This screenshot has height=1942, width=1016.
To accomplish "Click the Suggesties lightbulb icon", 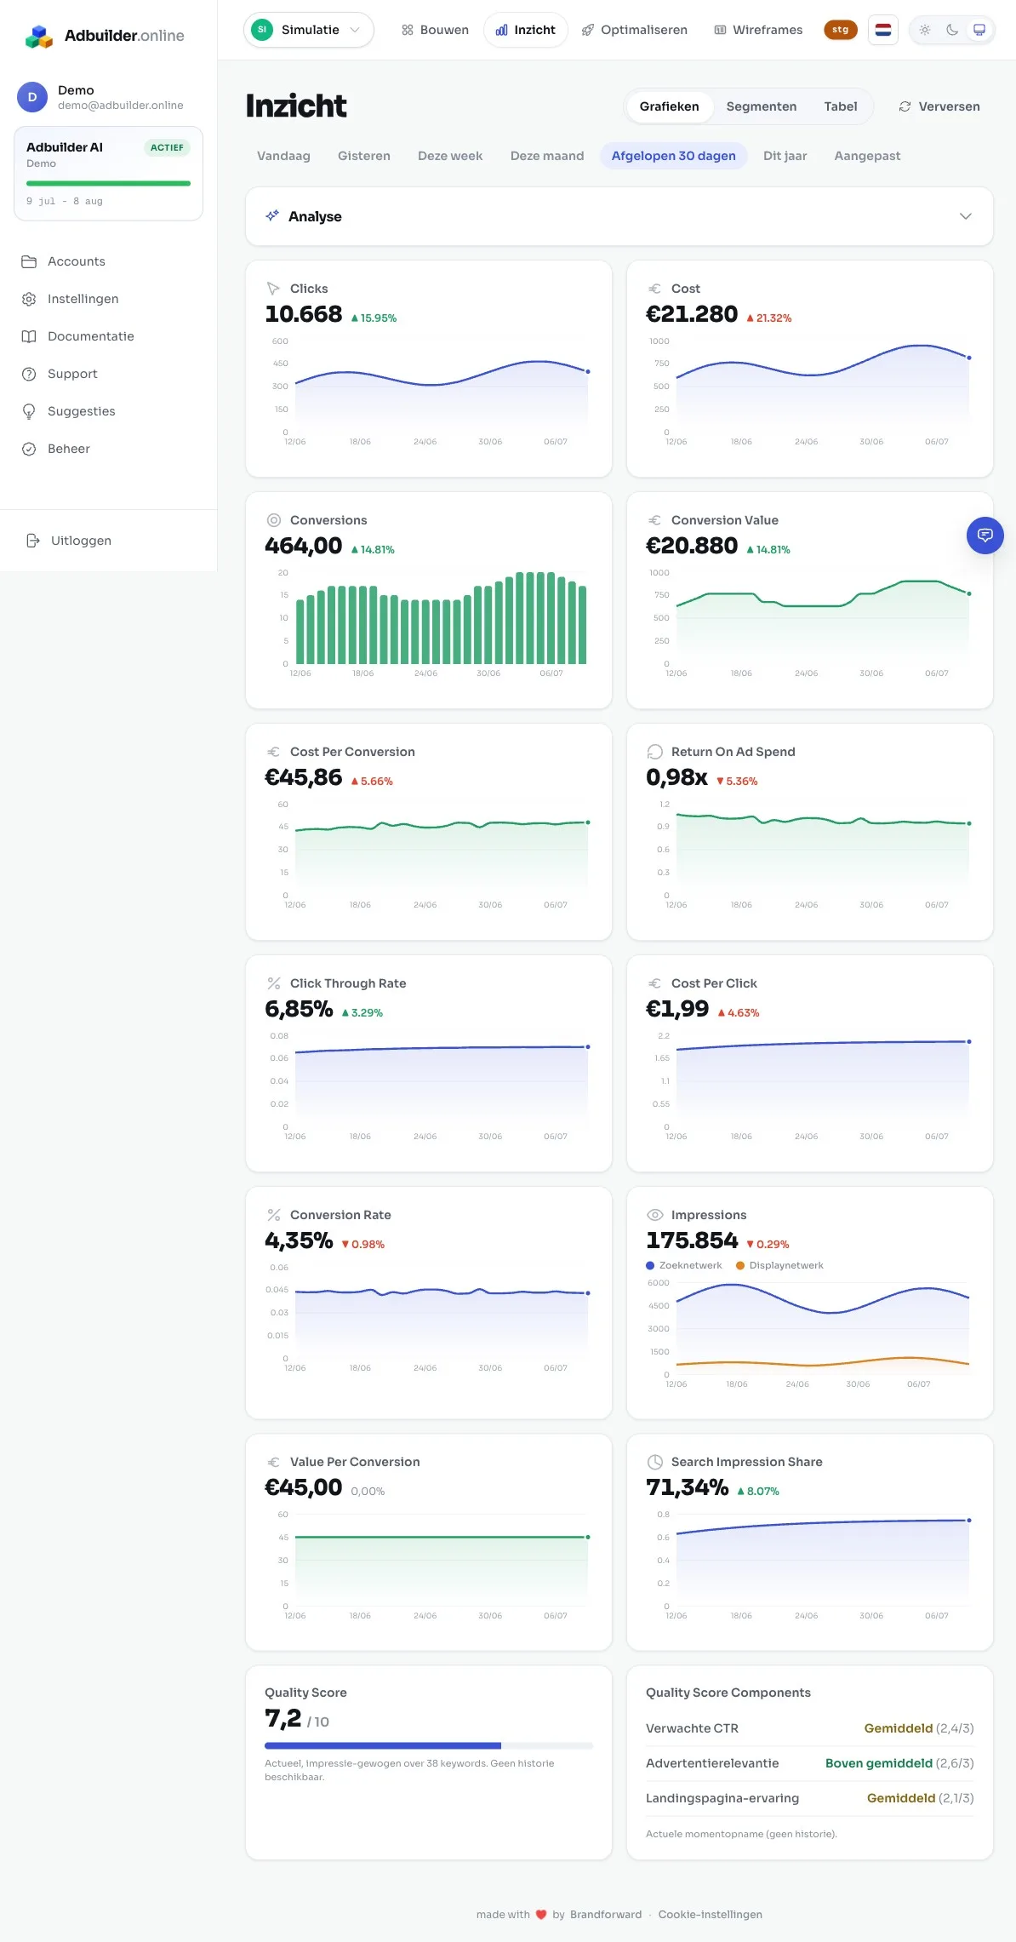I will (29, 411).
